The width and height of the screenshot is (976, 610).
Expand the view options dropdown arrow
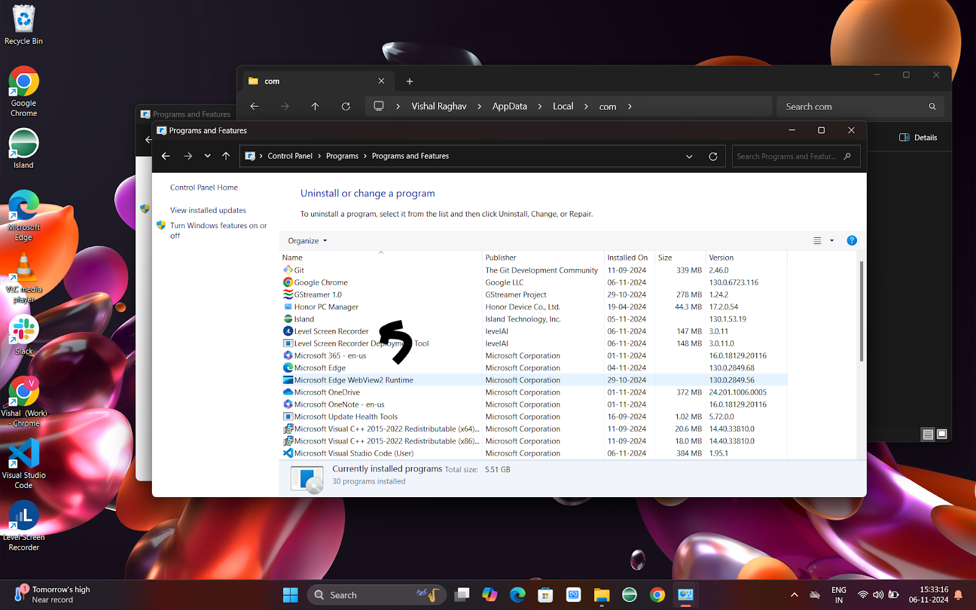click(x=831, y=240)
